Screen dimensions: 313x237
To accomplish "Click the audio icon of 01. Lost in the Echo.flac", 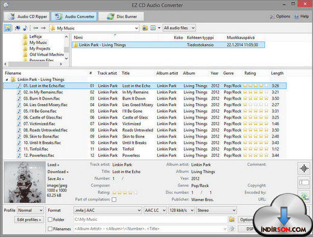I will click(x=19, y=86).
